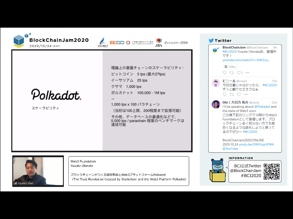Open the youtube.com/watch link in tweet
Image resolution: width=293 pixels, height=219 pixels.
pyautogui.click(x=246, y=60)
